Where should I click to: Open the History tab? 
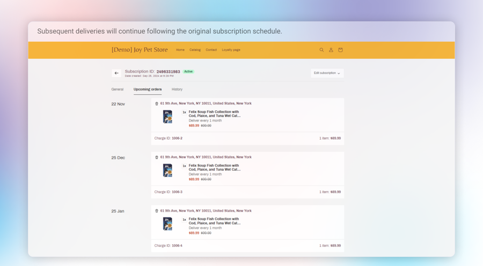(177, 89)
